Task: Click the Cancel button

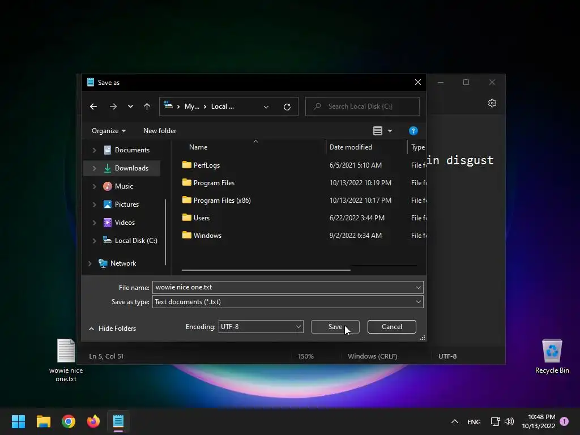Action: click(392, 327)
